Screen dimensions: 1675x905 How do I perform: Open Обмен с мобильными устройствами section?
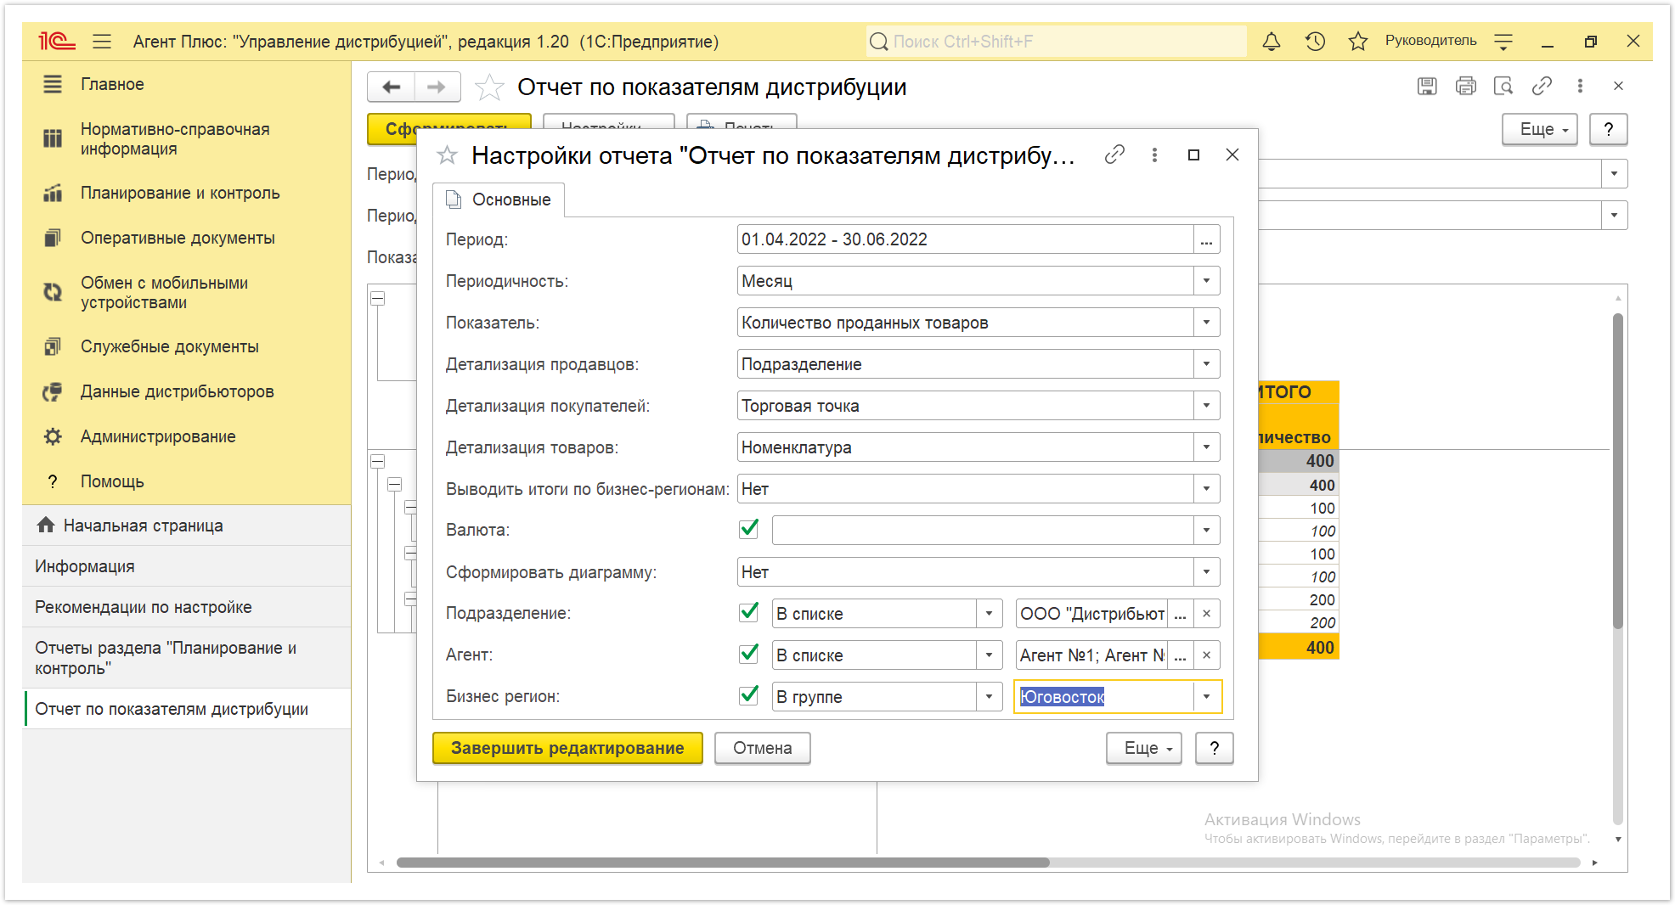click(x=164, y=292)
